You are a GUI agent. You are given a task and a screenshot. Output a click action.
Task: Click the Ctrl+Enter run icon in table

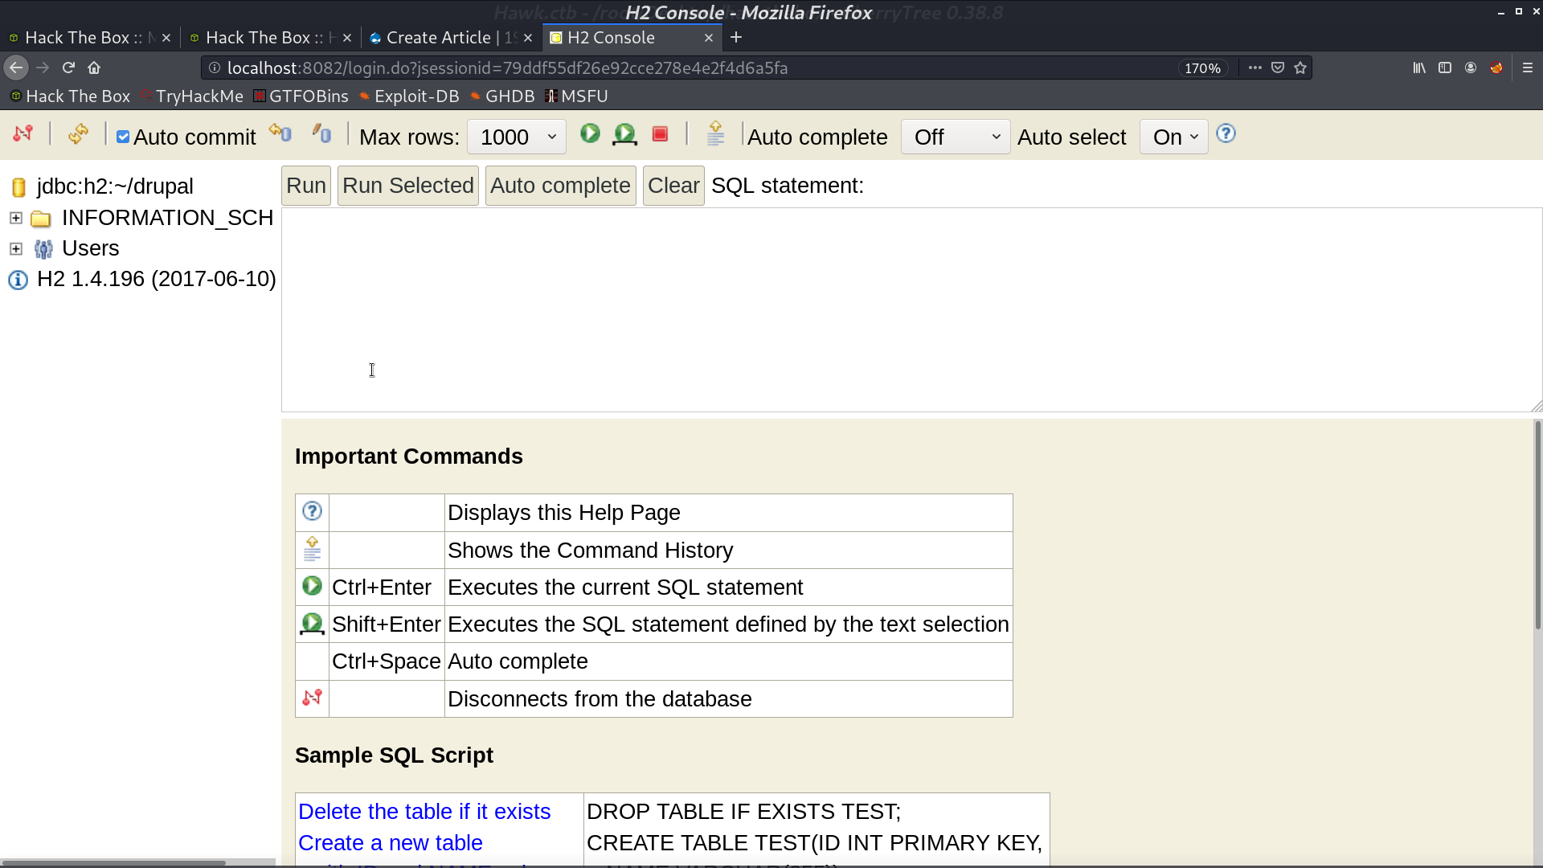pyautogui.click(x=312, y=586)
